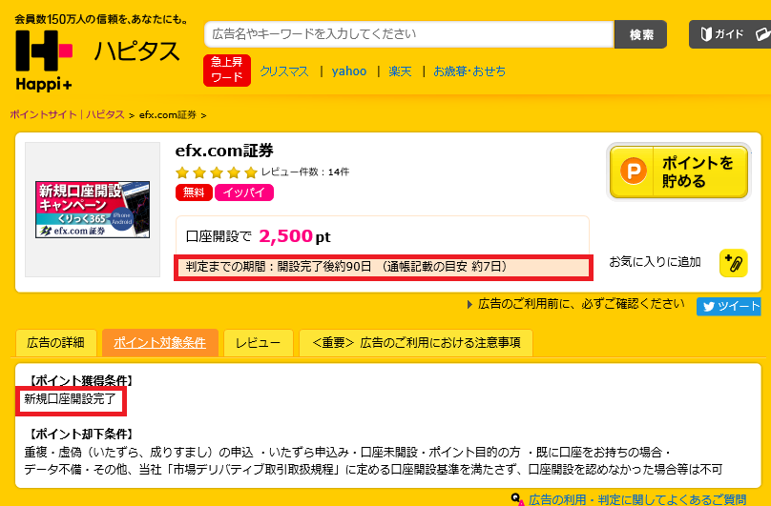Click the 【ポイント却下条件】 heading
Screen dimensions: 771x506
pos(81,434)
